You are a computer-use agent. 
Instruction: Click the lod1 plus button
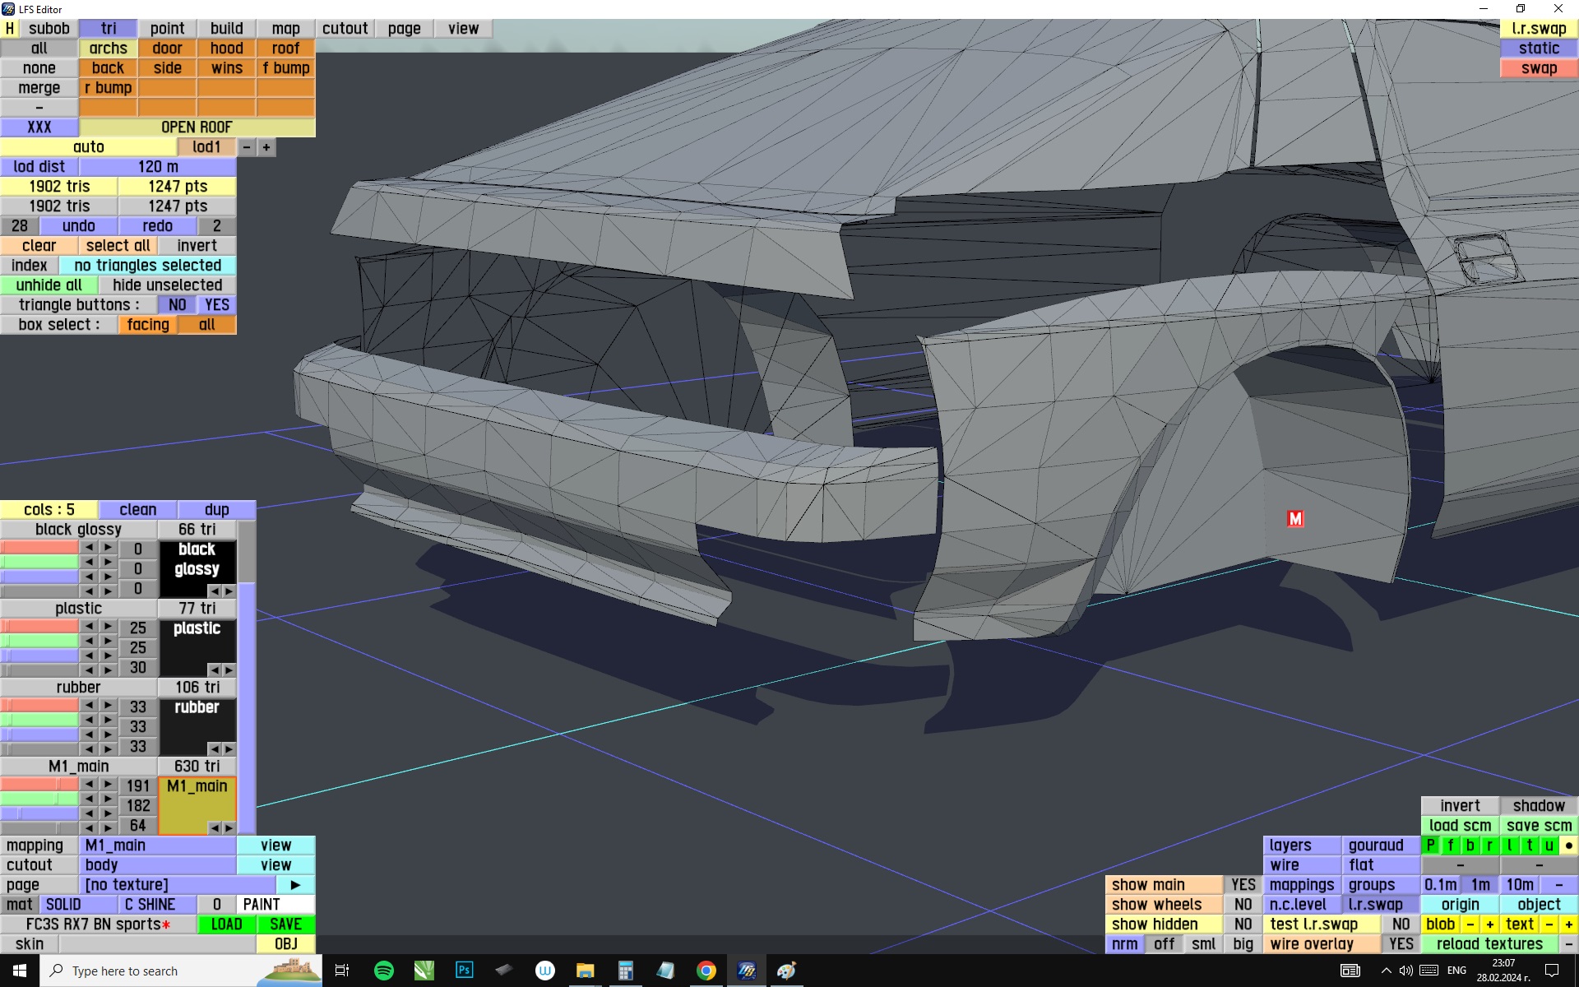tap(266, 147)
